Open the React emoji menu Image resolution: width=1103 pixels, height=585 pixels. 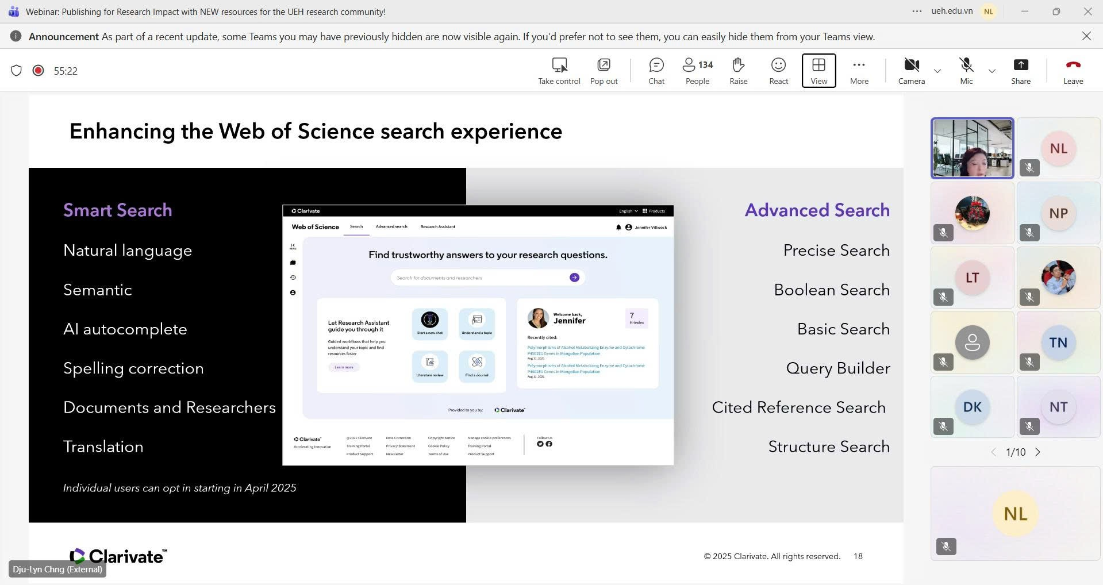tap(778, 71)
